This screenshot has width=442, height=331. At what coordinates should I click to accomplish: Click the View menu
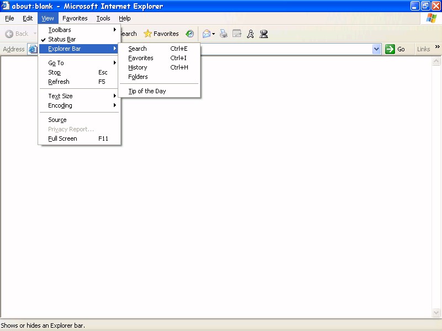[x=48, y=18]
